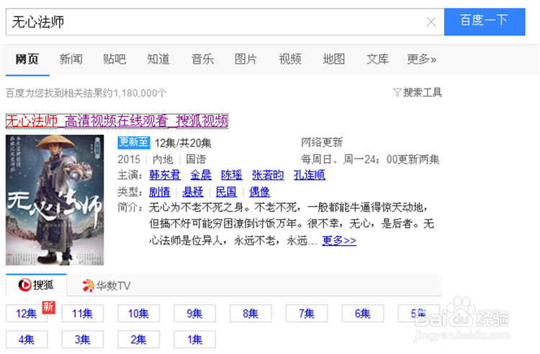The height and width of the screenshot is (354, 540).
Task: Click the 无心法师 poster thumbnail
Action: click(55, 200)
